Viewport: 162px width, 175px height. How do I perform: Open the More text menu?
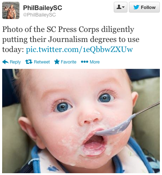pyautogui.click(x=95, y=62)
